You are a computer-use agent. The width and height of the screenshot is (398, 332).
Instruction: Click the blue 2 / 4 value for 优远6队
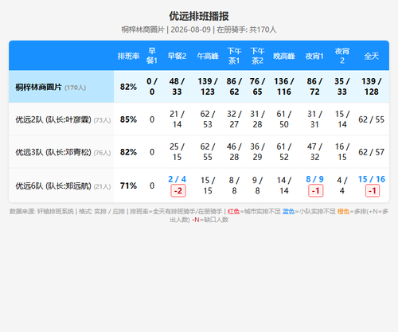click(x=177, y=179)
